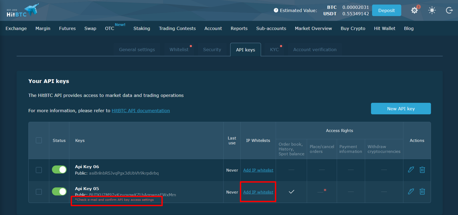Delete Api Key 05 with trash icon
458x215 pixels.
click(422, 191)
